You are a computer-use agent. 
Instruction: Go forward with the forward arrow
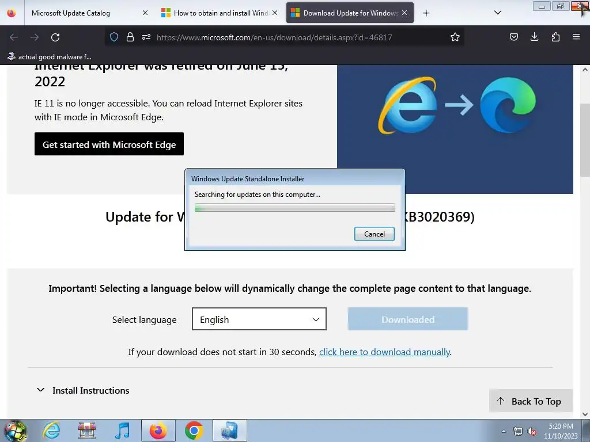click(x=35, y=37)
